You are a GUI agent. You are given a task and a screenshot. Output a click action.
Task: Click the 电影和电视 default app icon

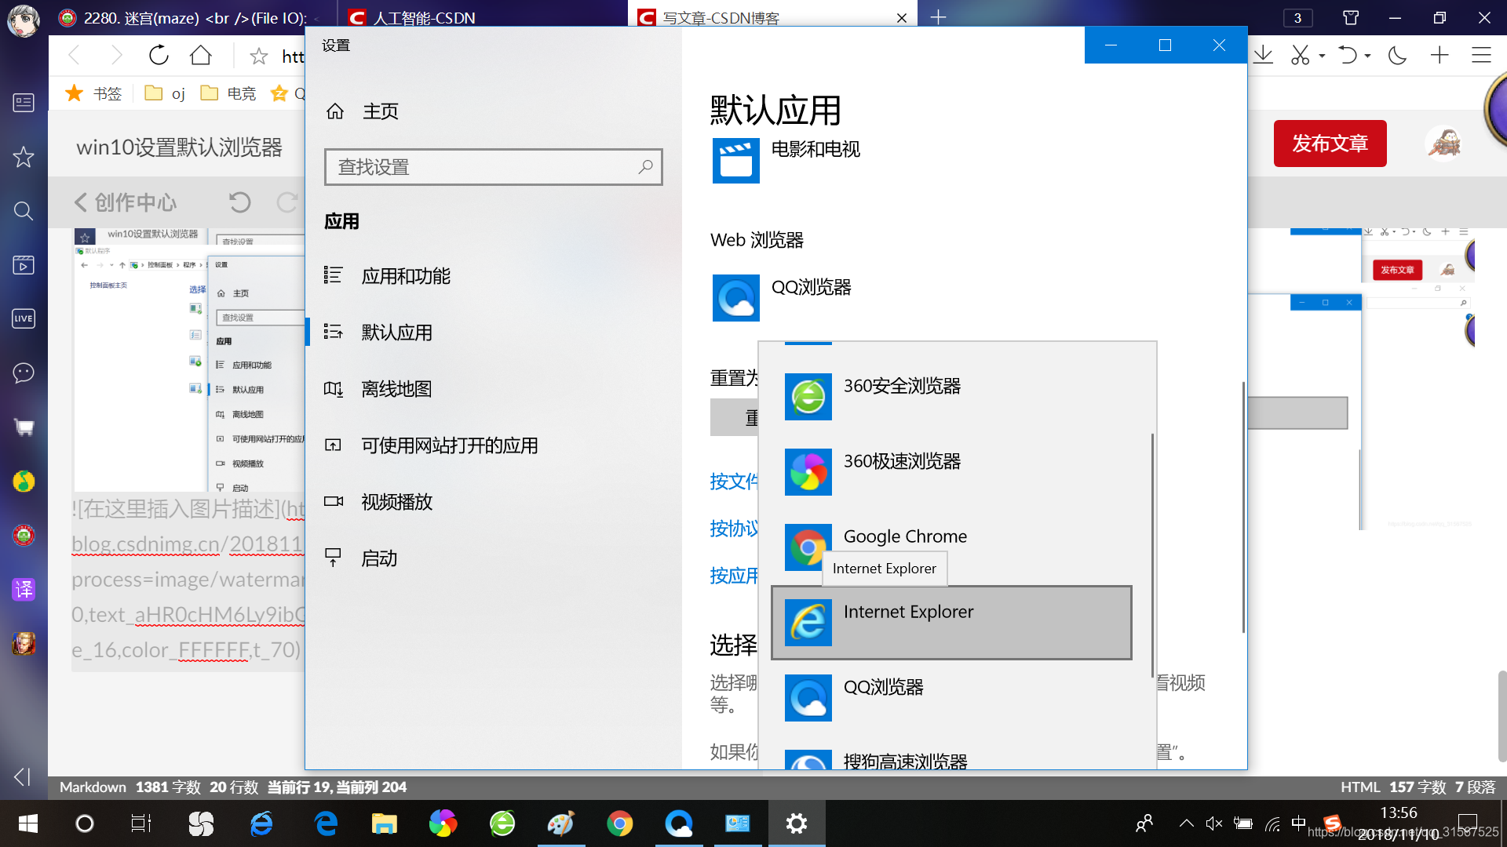click(x=736, y=162)
